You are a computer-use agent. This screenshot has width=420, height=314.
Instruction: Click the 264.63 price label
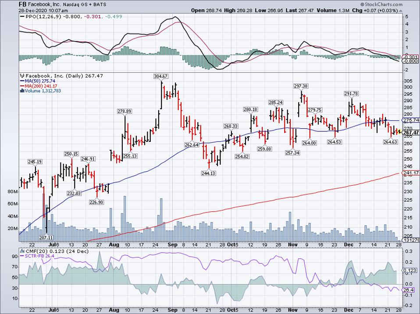[390, 142]
